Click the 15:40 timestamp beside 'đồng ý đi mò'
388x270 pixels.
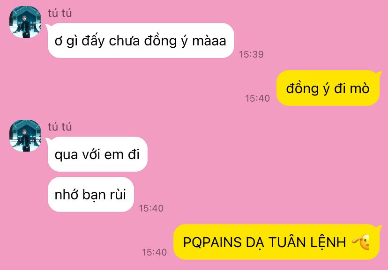point(257,98)
